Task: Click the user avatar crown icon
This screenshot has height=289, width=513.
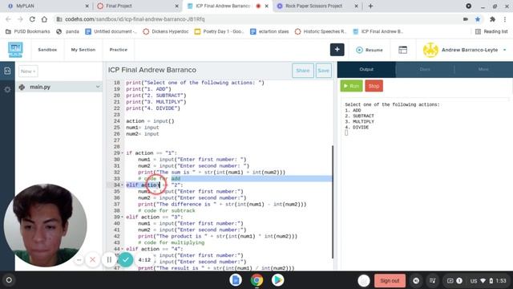Action: click(430, 50)
